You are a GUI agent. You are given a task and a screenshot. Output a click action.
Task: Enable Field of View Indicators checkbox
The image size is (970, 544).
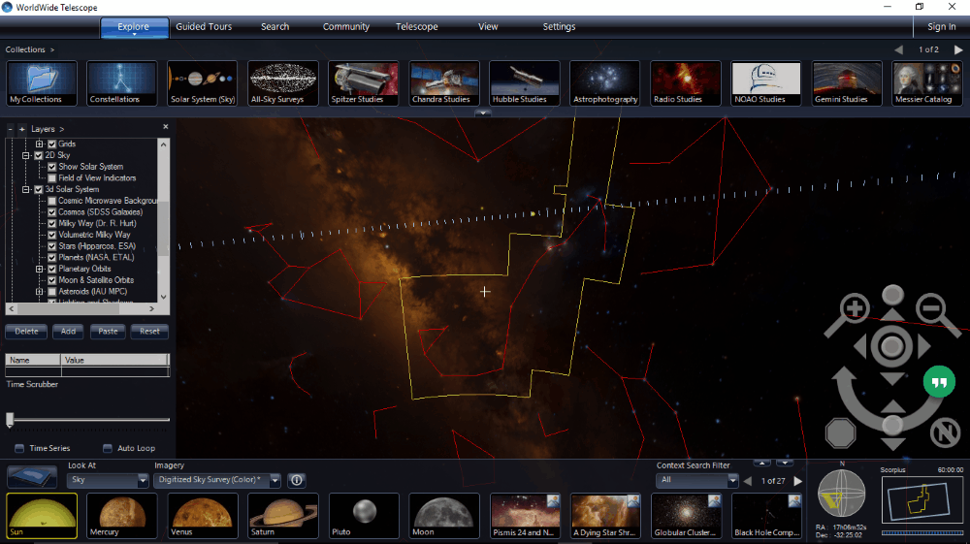[52, 178]
